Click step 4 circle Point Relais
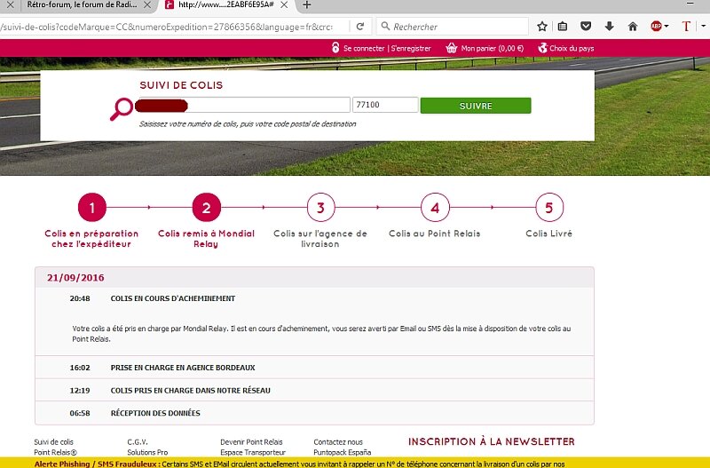The width and height of the screenshot is (710, 468). [x=435, y=208]
